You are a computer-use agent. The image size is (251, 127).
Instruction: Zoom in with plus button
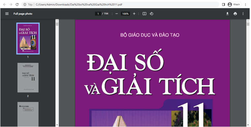tap(134, 14)
